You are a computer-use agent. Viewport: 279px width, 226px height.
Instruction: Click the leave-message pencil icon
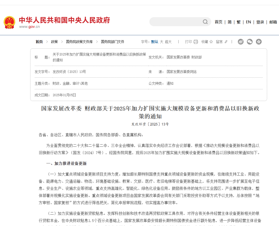[x=226, y=42]
